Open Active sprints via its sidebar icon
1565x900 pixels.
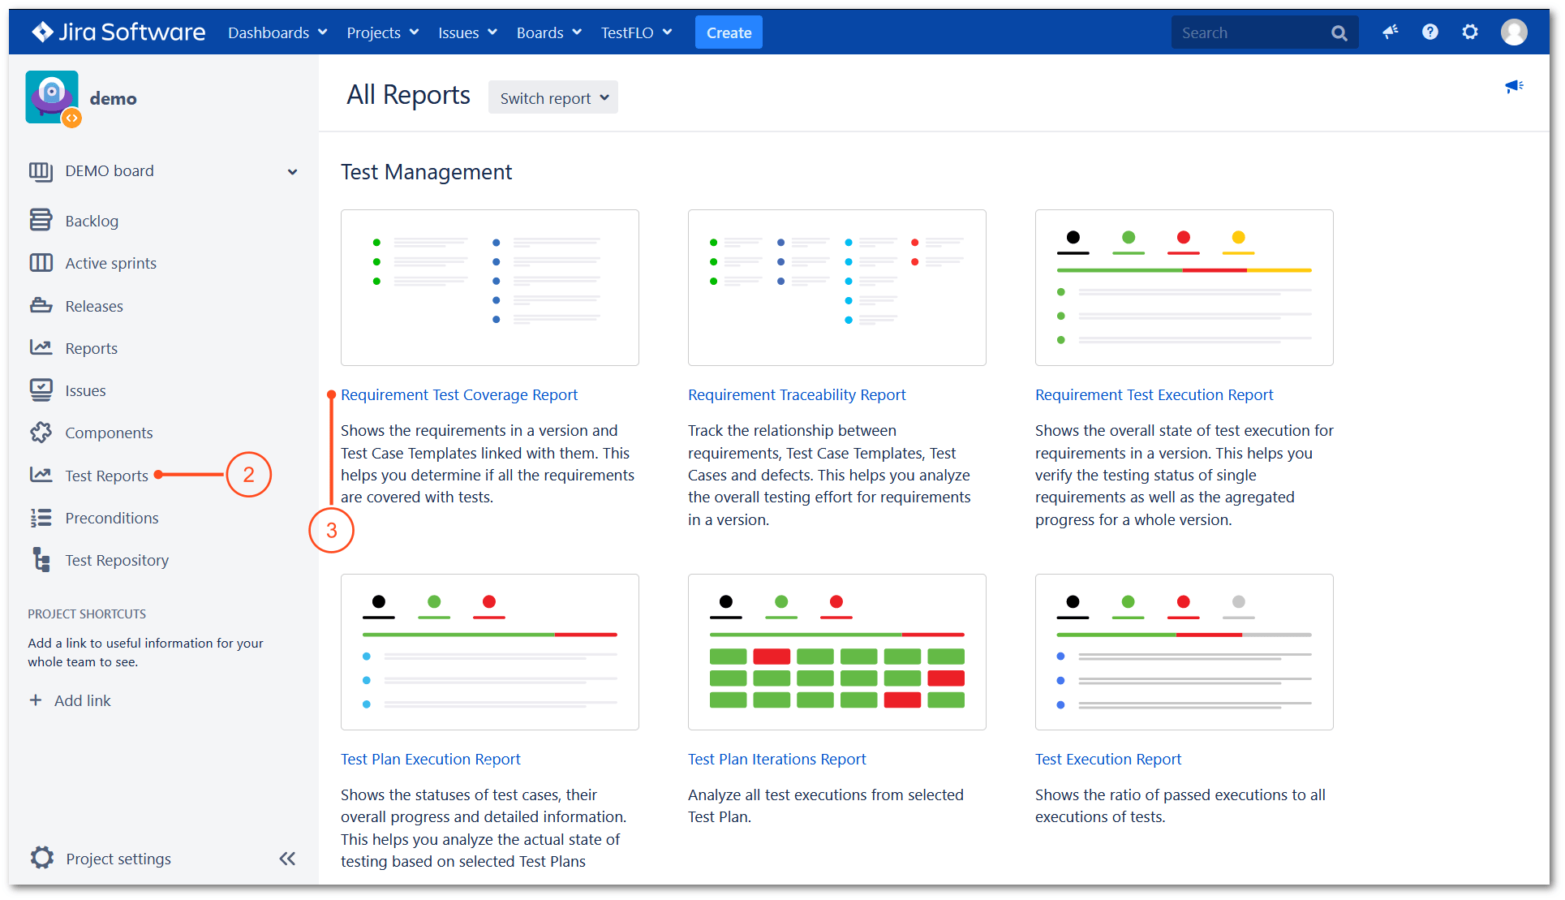[41, 262]
